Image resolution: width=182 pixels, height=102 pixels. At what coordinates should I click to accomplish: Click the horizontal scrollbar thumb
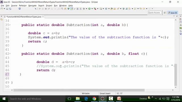point(79,90)
